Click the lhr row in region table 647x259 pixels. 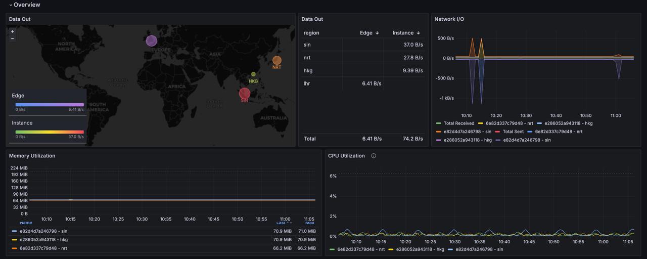tap(307, 83)
